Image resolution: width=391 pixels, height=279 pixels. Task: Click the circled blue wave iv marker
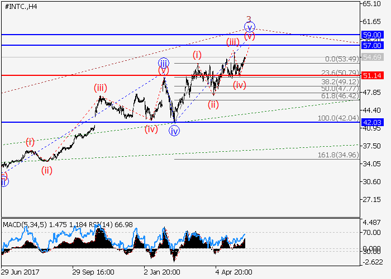175,131
